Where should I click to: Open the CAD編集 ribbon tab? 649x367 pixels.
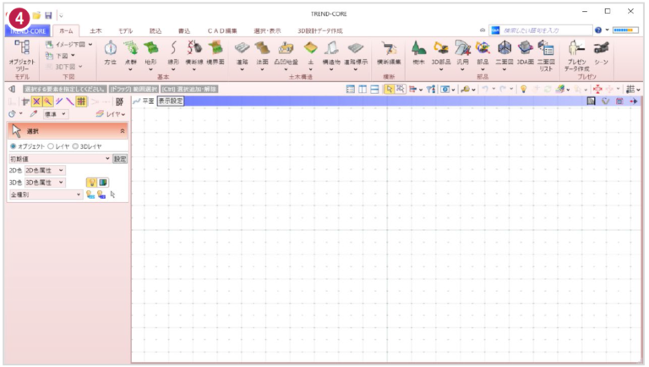pyautogui.click(x=223, y=30)
